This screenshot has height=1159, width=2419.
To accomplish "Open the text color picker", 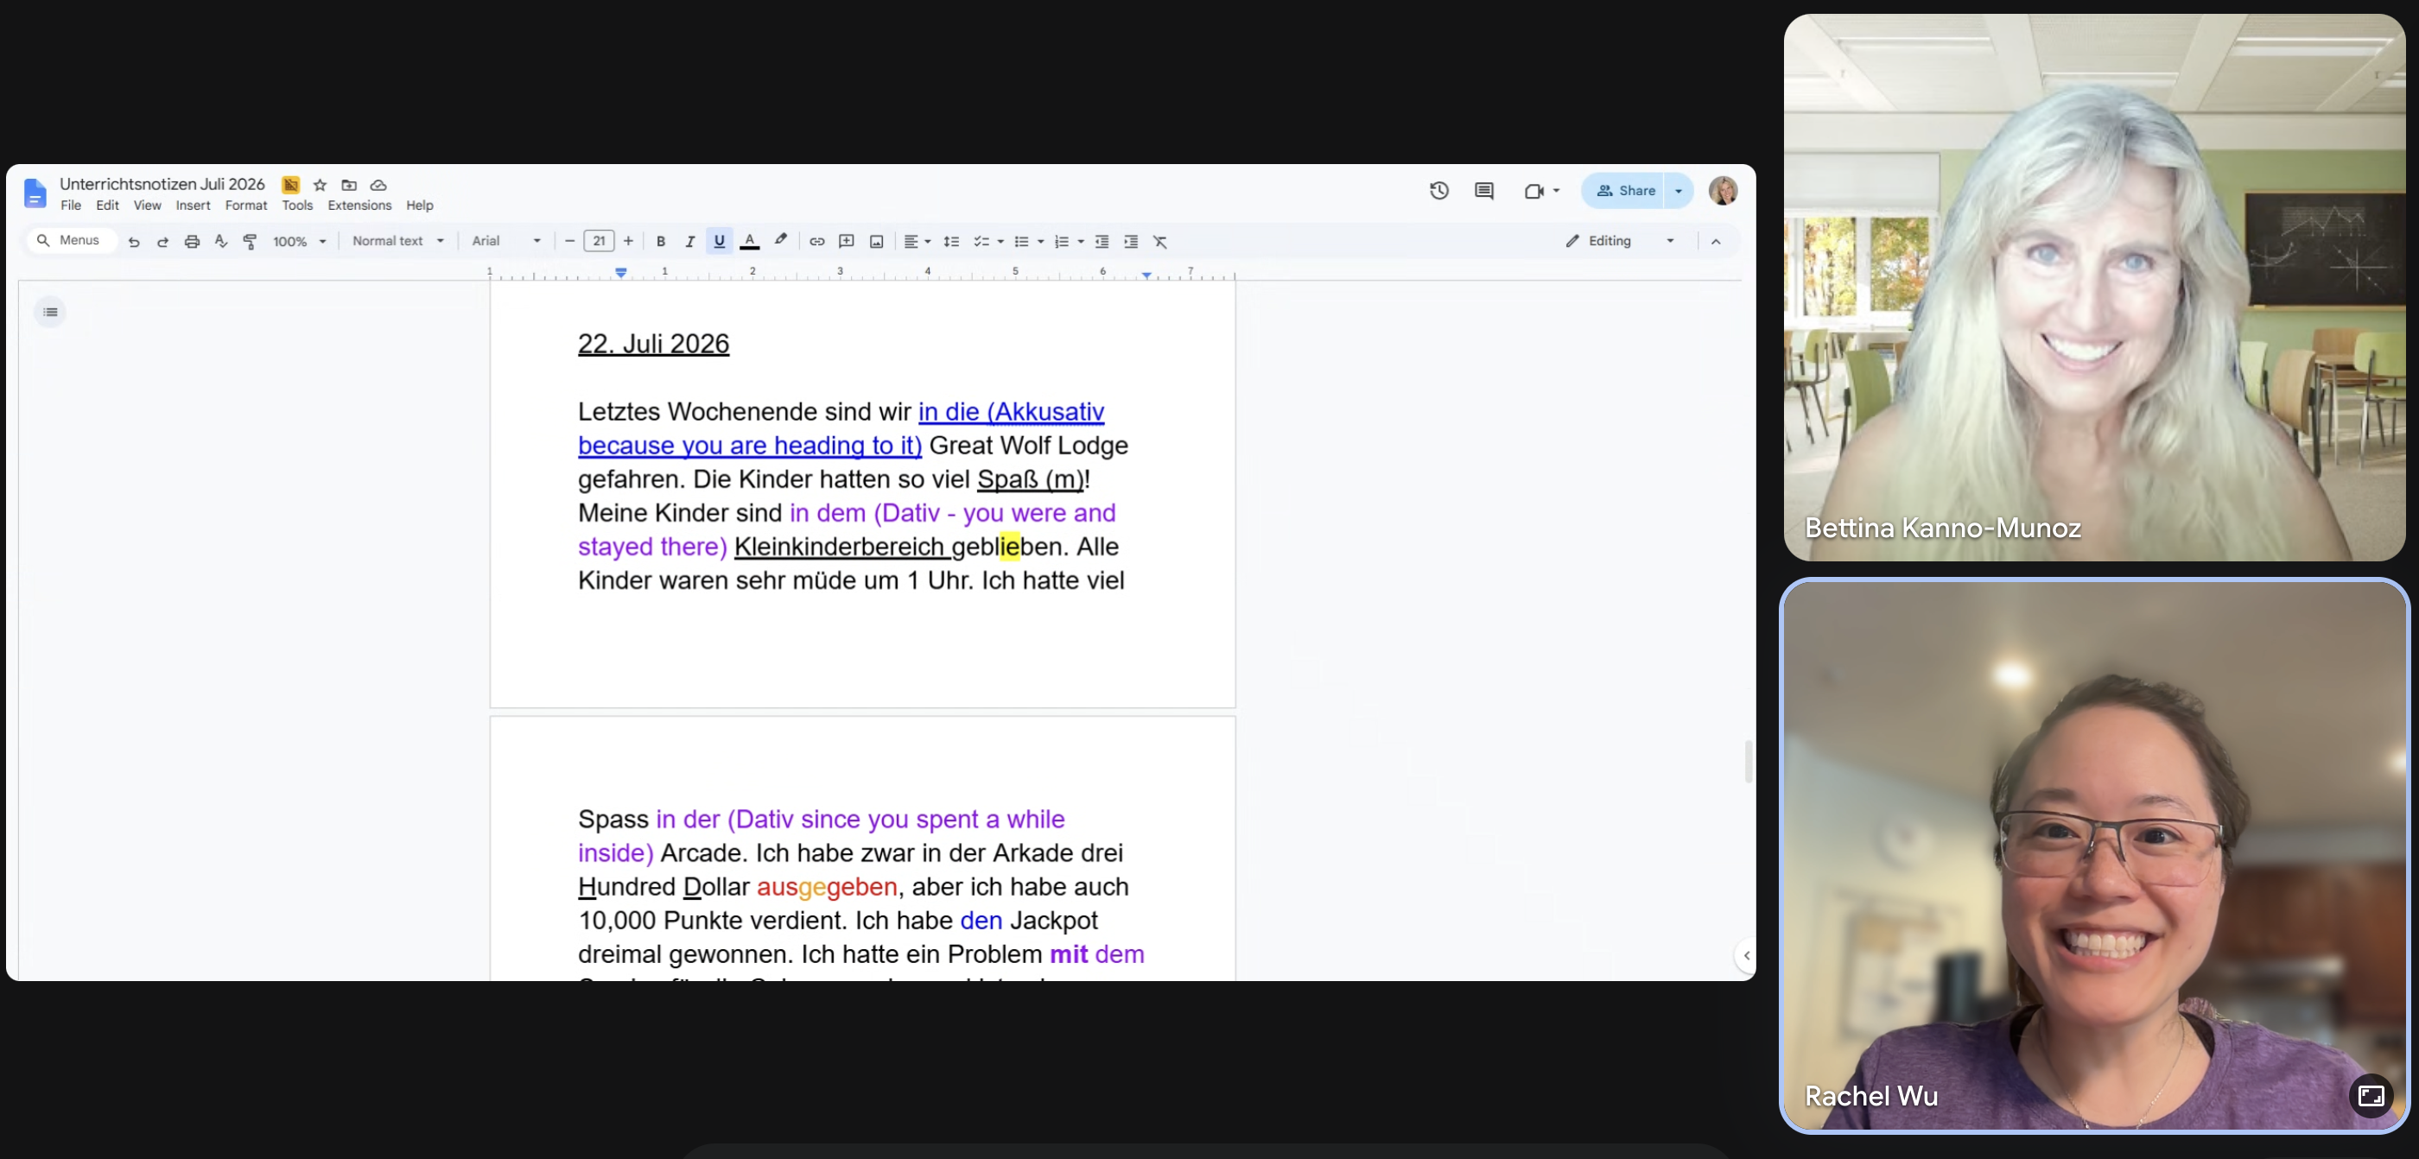I will coord(749,242).
